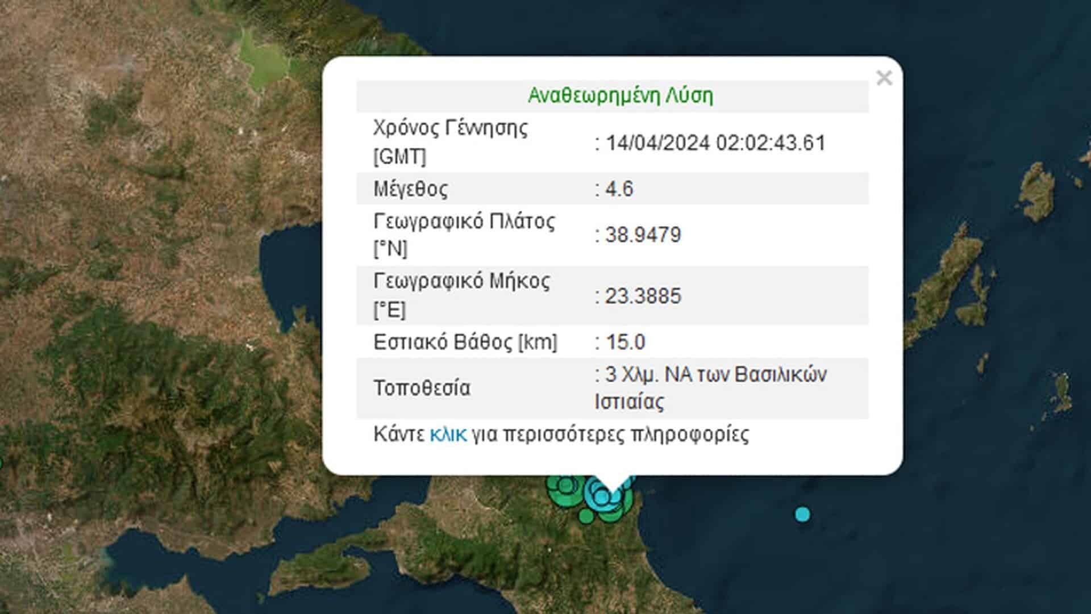Click the origin time 14/04/2024 02:02:43.61
Viewport: 1091px width, 614px height.
click(715, 143)
